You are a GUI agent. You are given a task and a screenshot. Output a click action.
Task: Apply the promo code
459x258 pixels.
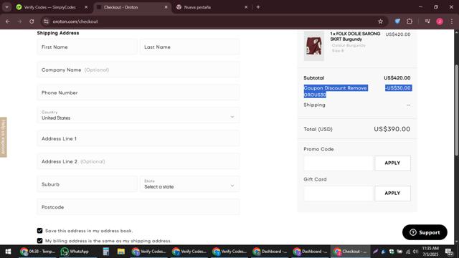tap(392, 163)
